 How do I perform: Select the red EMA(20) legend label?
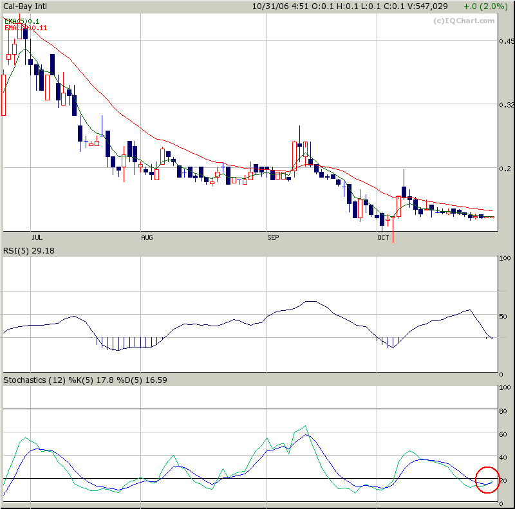pyautogui.click(x=25, y=28)
